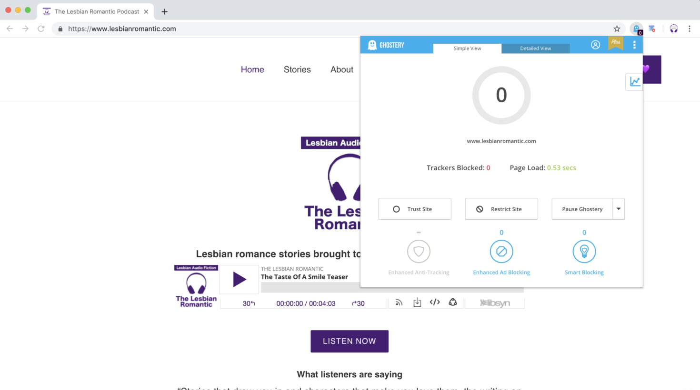Select The Lesbian Romantic Podcast tab
The width and height of the screenshot is (700, 390).
coord(95,11)
